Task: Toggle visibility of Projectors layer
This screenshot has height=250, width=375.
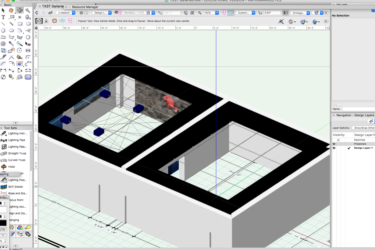Action: pyautogui.click(x=334, y=144)
